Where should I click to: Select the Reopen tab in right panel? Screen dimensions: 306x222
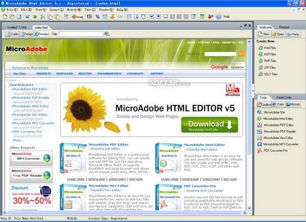[x=284, y=27]
